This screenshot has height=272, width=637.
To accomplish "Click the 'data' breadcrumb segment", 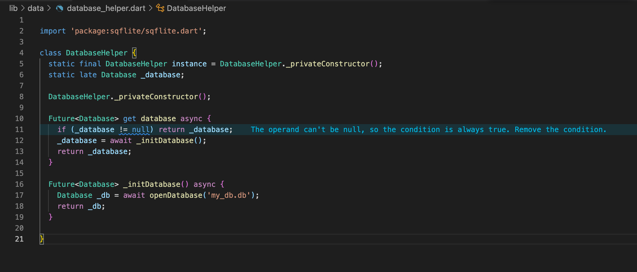I will tap(36, 8).
